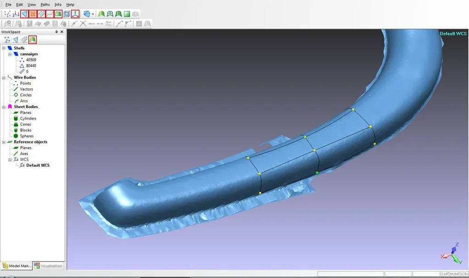Pin the WorkSpace panel
469x278 pixels.
tap(56, 32)
